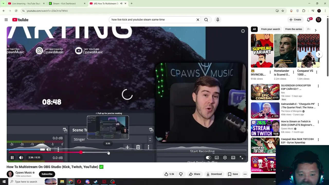The width and height of the screenshot is (329, 185).
Task: Open the Chrome three-dot menu
Action: point(325,11)
